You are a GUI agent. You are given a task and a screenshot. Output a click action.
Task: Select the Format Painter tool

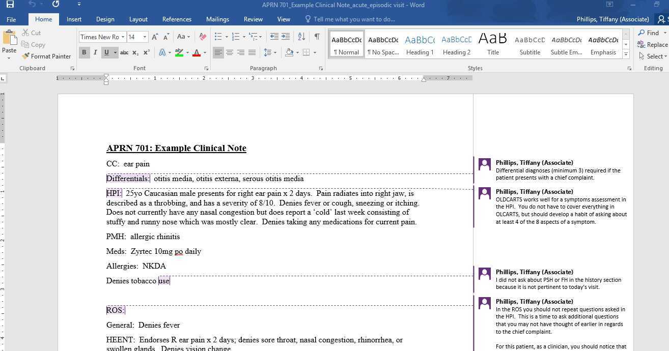point(46,56)
